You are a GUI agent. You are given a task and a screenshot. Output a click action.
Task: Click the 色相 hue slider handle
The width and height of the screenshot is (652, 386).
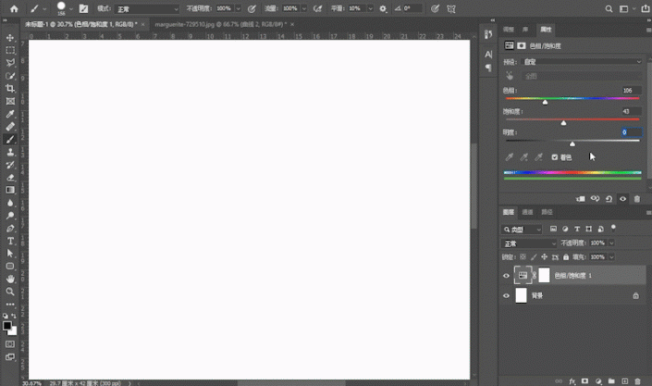click(545, 102)
